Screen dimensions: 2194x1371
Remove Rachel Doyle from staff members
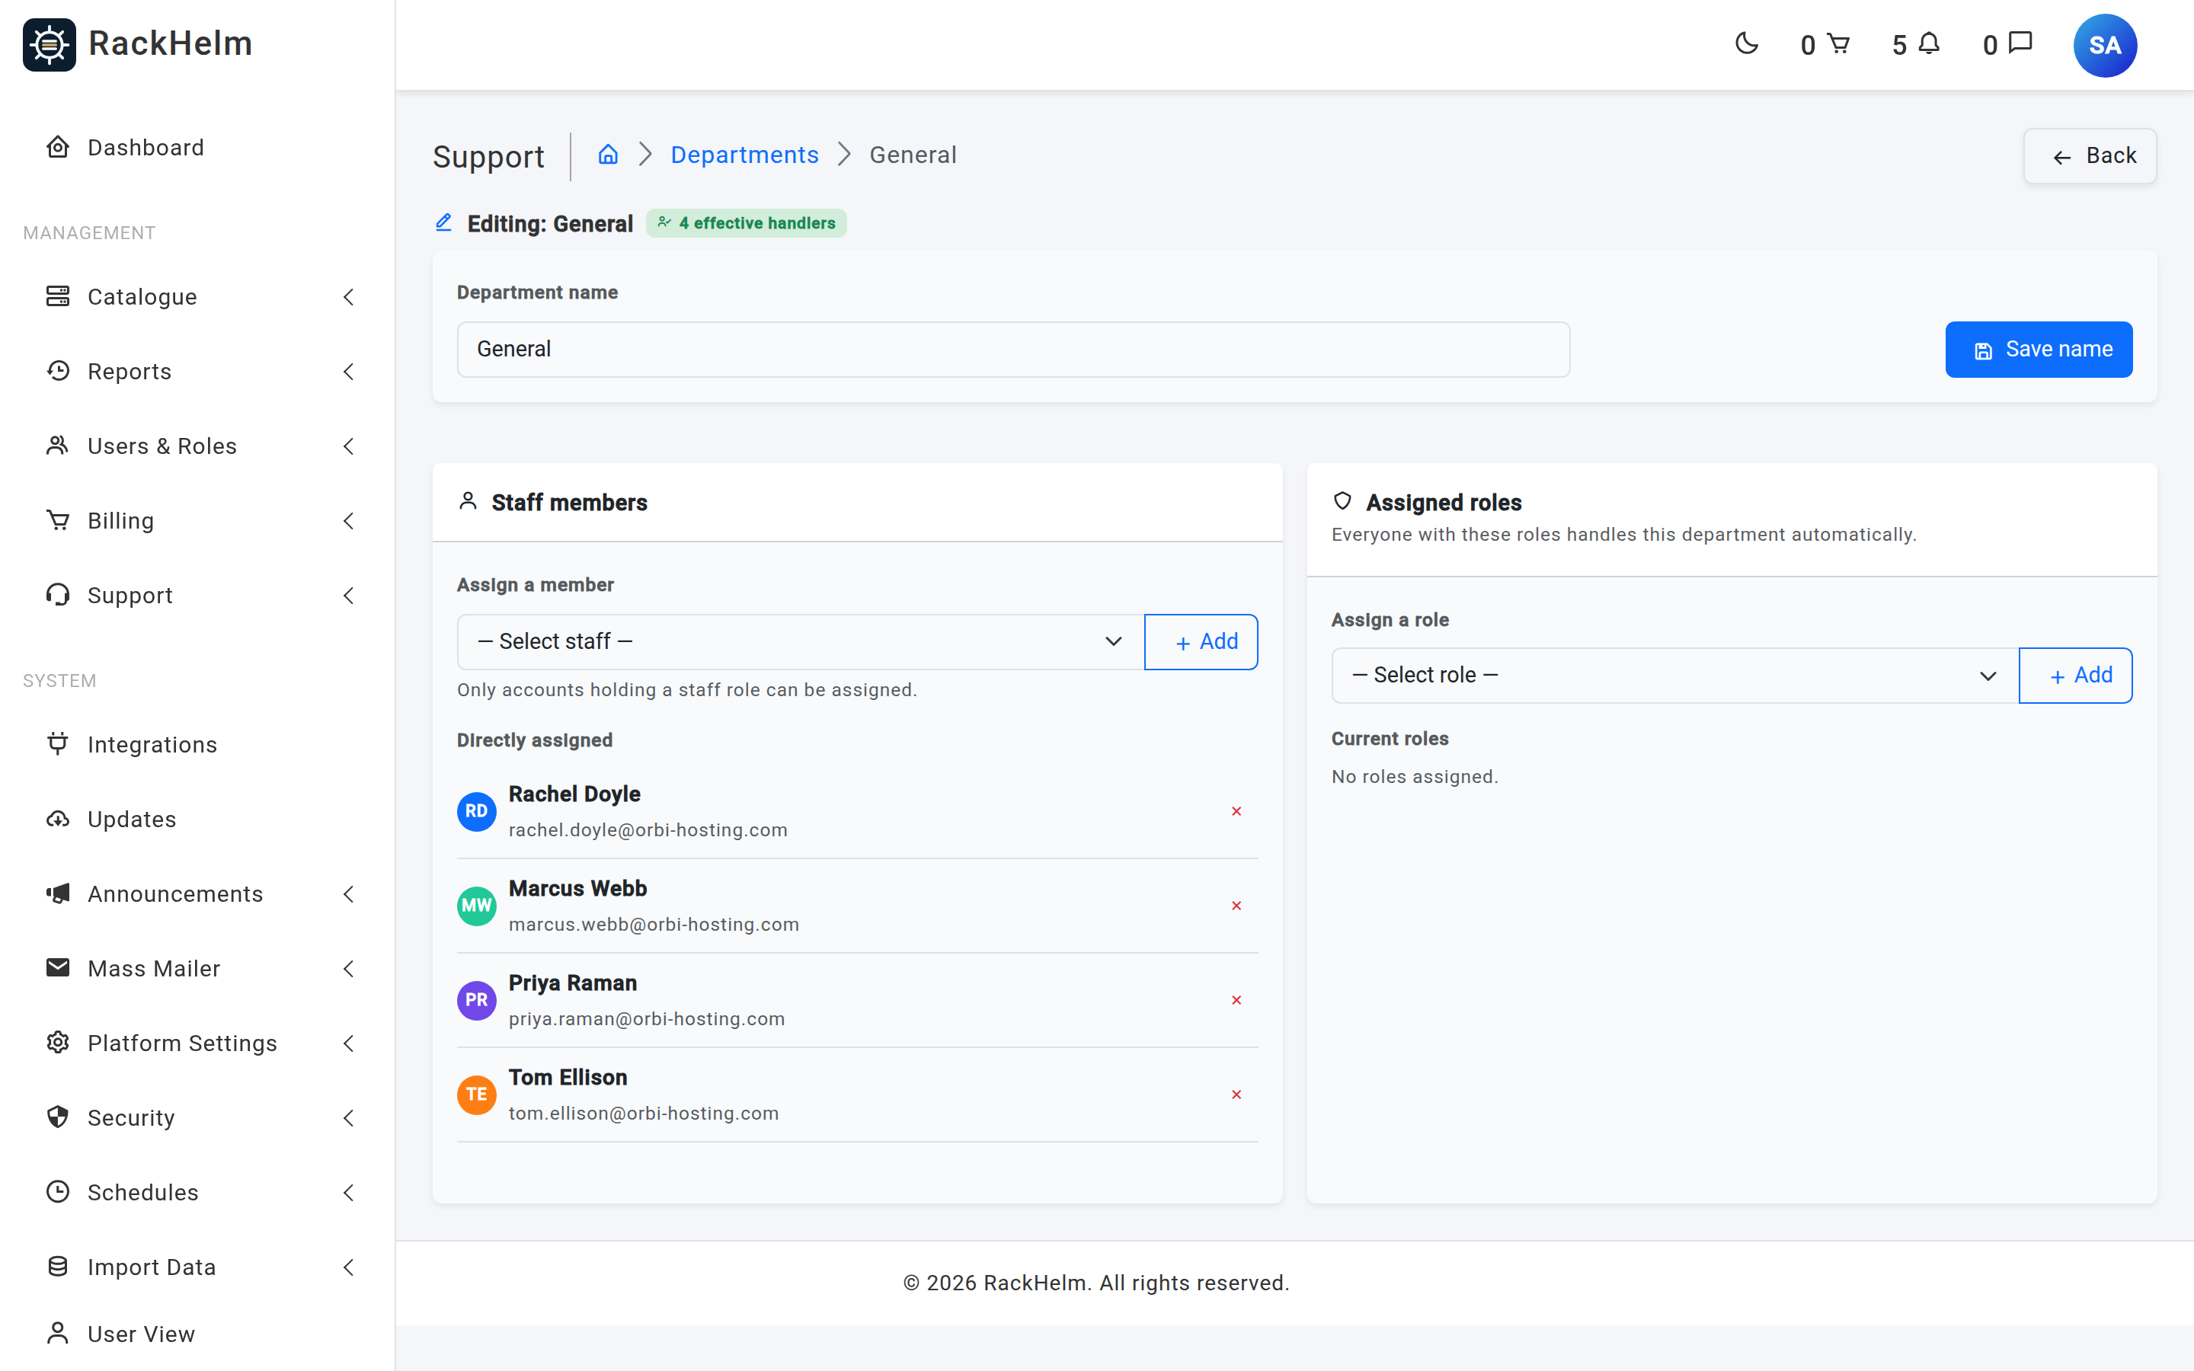[x=1236, y=811]
